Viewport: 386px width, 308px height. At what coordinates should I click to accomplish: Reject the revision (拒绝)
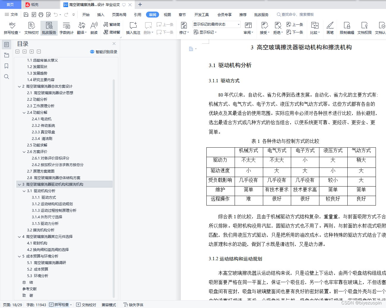coord(278,28)
